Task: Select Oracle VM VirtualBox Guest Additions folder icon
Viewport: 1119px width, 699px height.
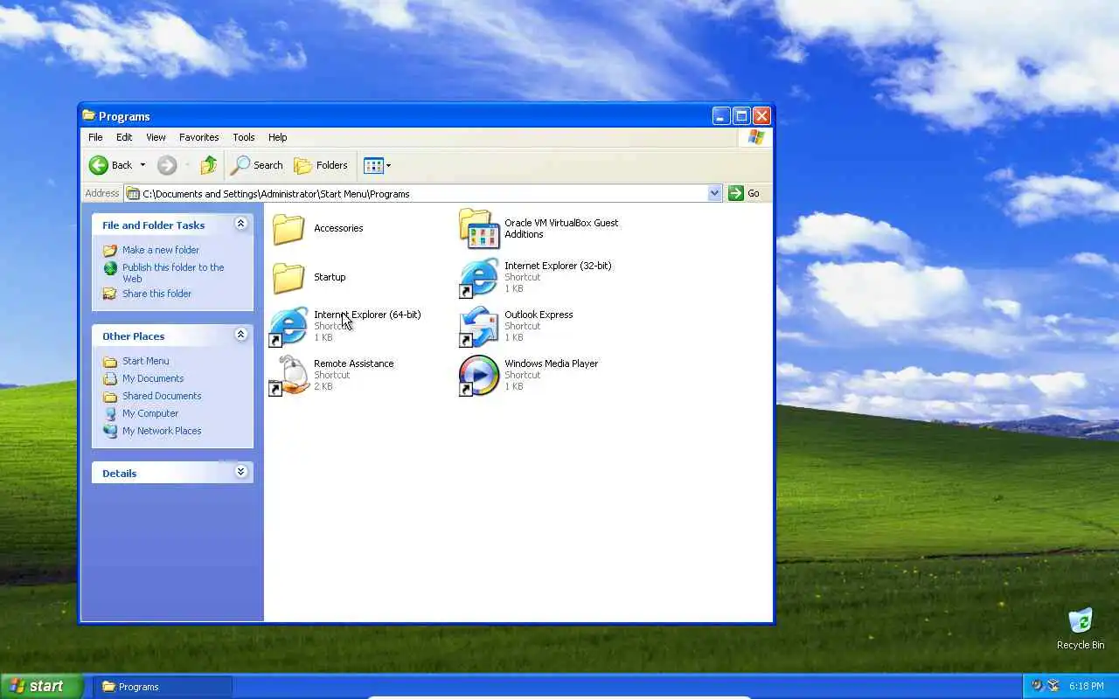Action: pos(479,229)
